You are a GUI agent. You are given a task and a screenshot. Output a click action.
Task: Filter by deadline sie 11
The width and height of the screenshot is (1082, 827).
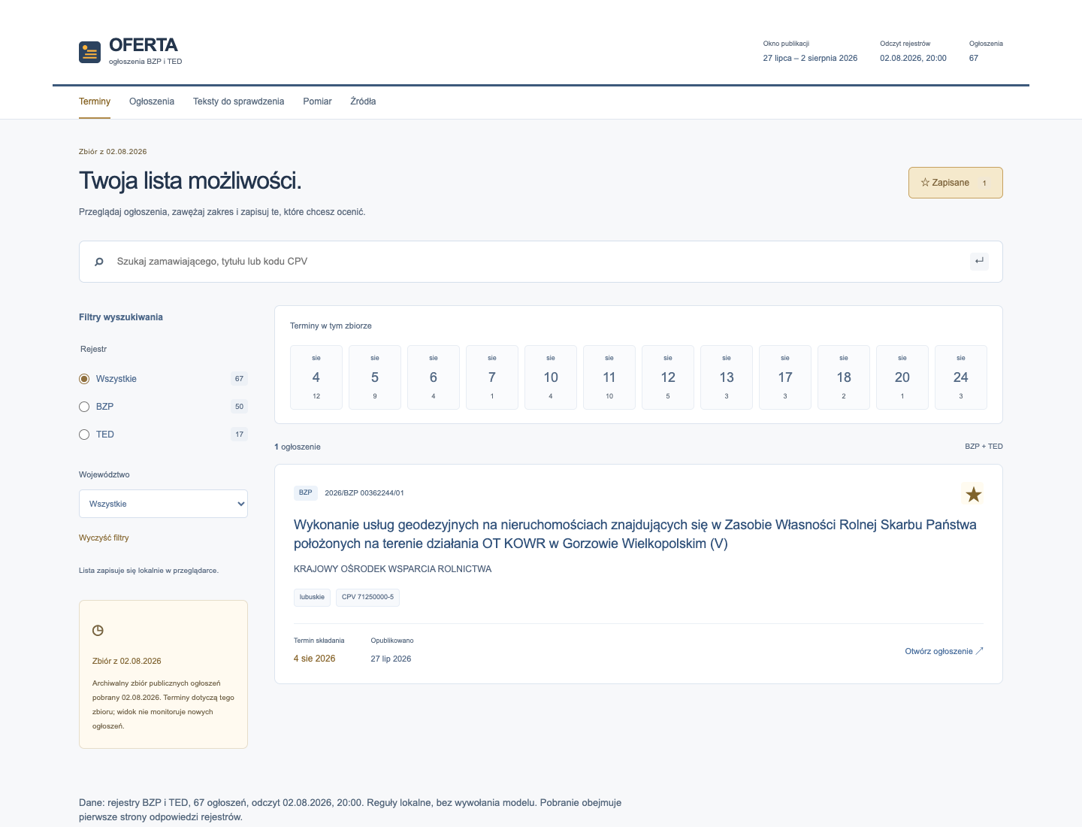point(609,377)
